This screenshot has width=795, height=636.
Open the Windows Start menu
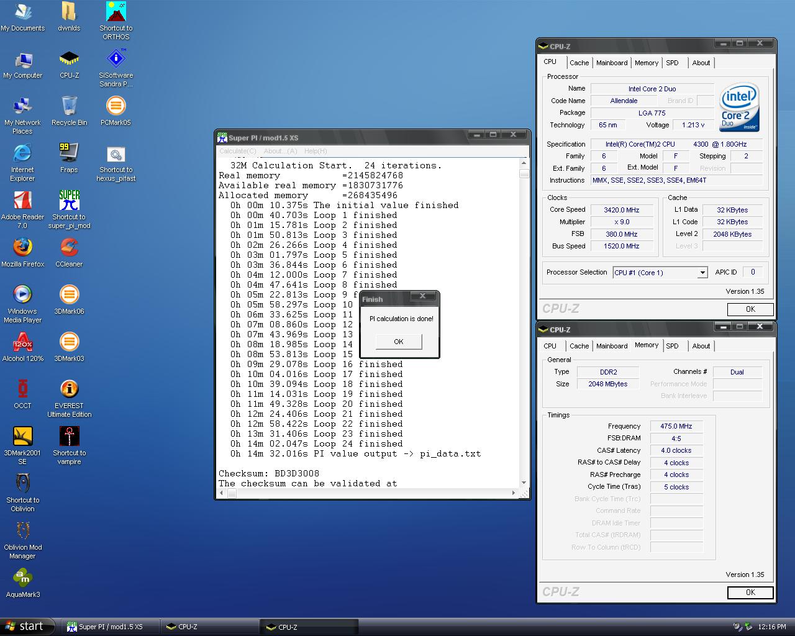coord(26,627)
